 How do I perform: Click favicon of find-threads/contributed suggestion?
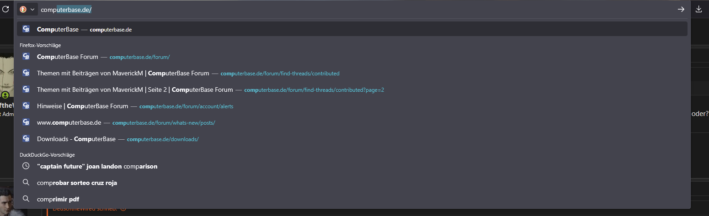26,73
